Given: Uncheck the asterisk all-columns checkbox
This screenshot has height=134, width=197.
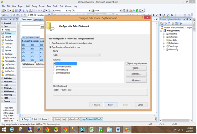Looking at the screenshot, I should click(x=54, y=64).
